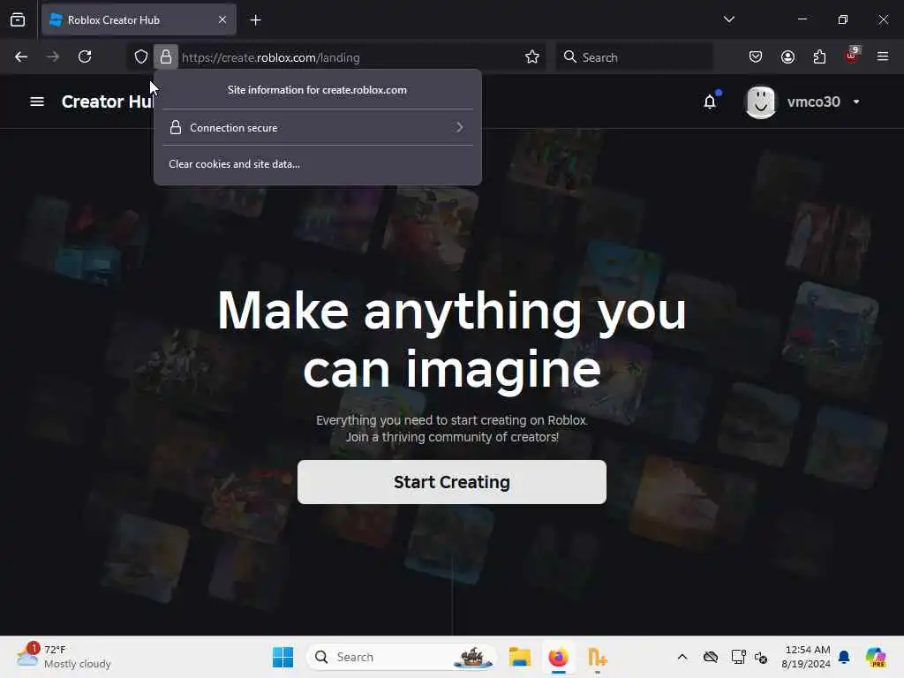
Task: Open the Copilot preview icon
Action: [x=875, y=657]
